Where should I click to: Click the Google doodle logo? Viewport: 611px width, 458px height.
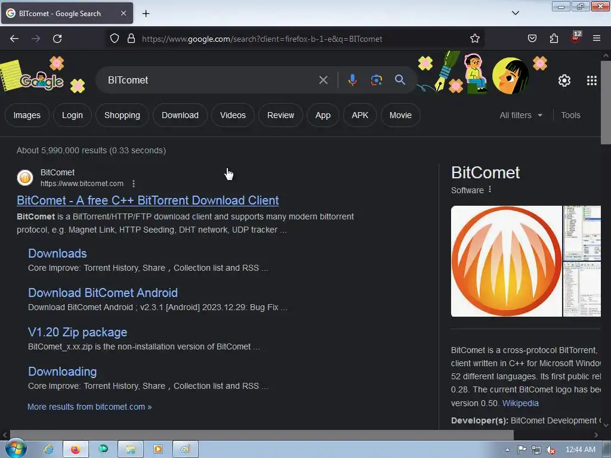[x=42, y=81]
